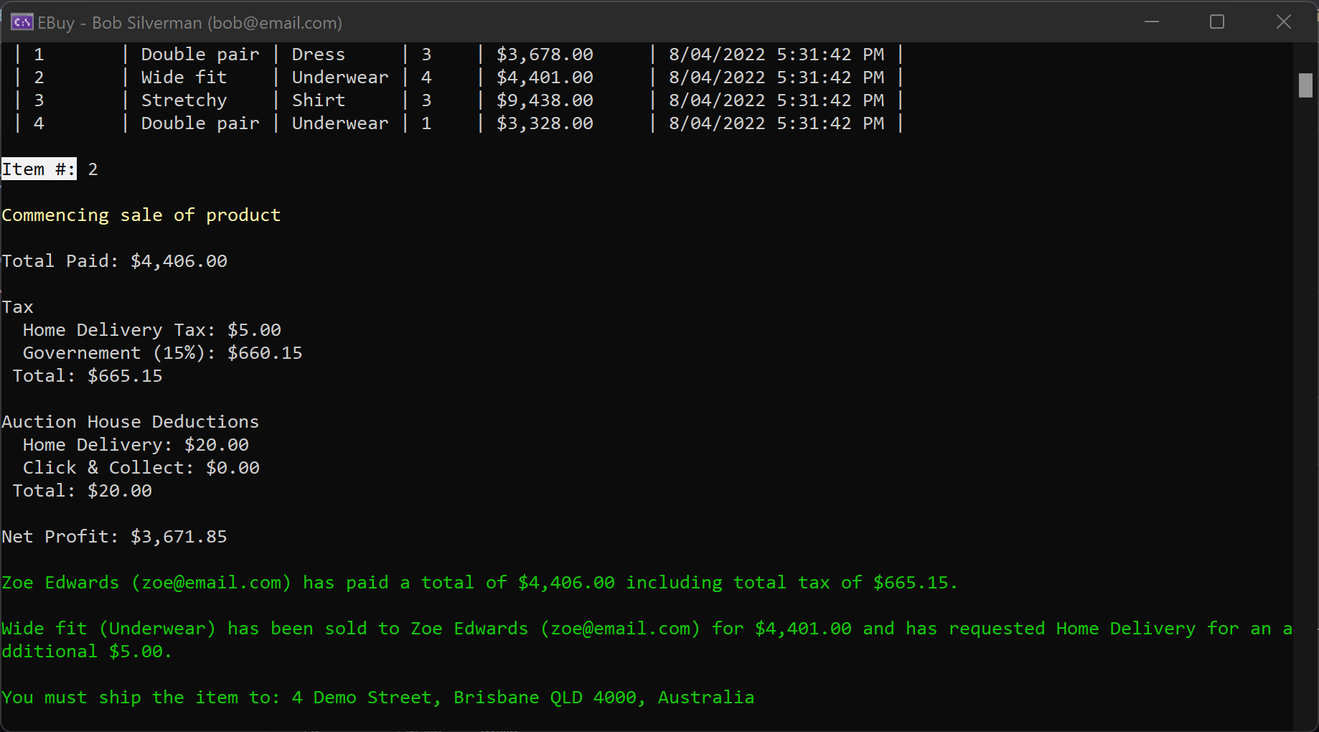This screenshot has height=732, width=1319.
Task: Minimize the EBuy console window
Action: (1152, 22)
